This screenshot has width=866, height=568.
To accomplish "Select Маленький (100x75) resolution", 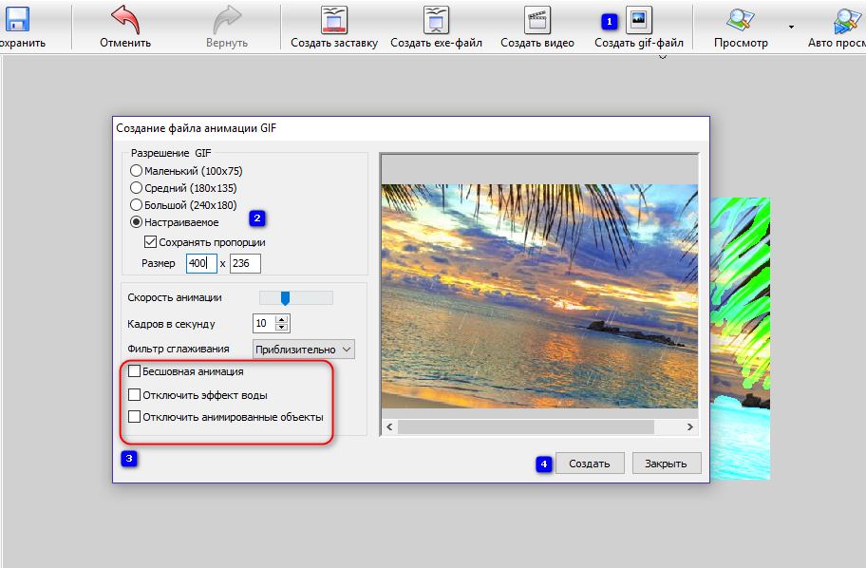I will pos(136,171).
